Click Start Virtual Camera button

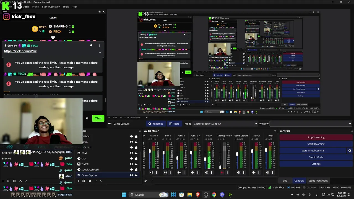(313, 151)
